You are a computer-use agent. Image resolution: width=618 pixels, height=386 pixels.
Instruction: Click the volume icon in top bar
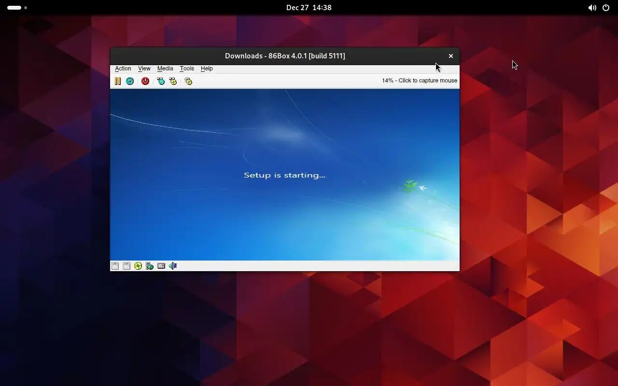[x=592, y=8]
